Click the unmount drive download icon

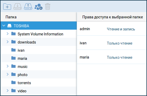(17, 7)
